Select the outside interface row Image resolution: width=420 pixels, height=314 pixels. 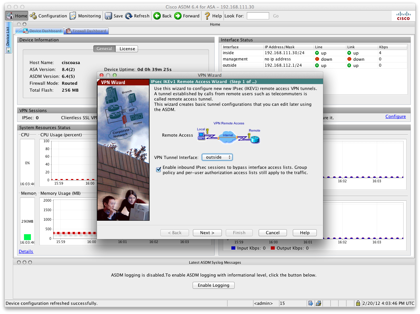click(315, 65)
